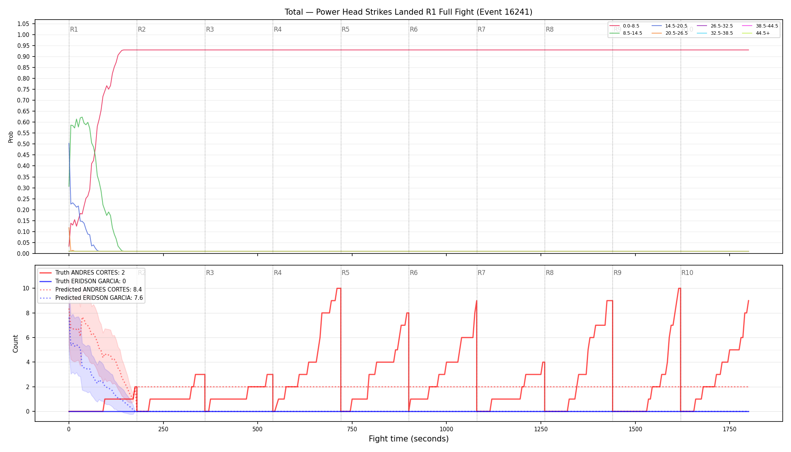This screenshot has height=452, width=791.
Task: Click the 1000 tick on fight time axis
Action: click(x=446, y=429)
